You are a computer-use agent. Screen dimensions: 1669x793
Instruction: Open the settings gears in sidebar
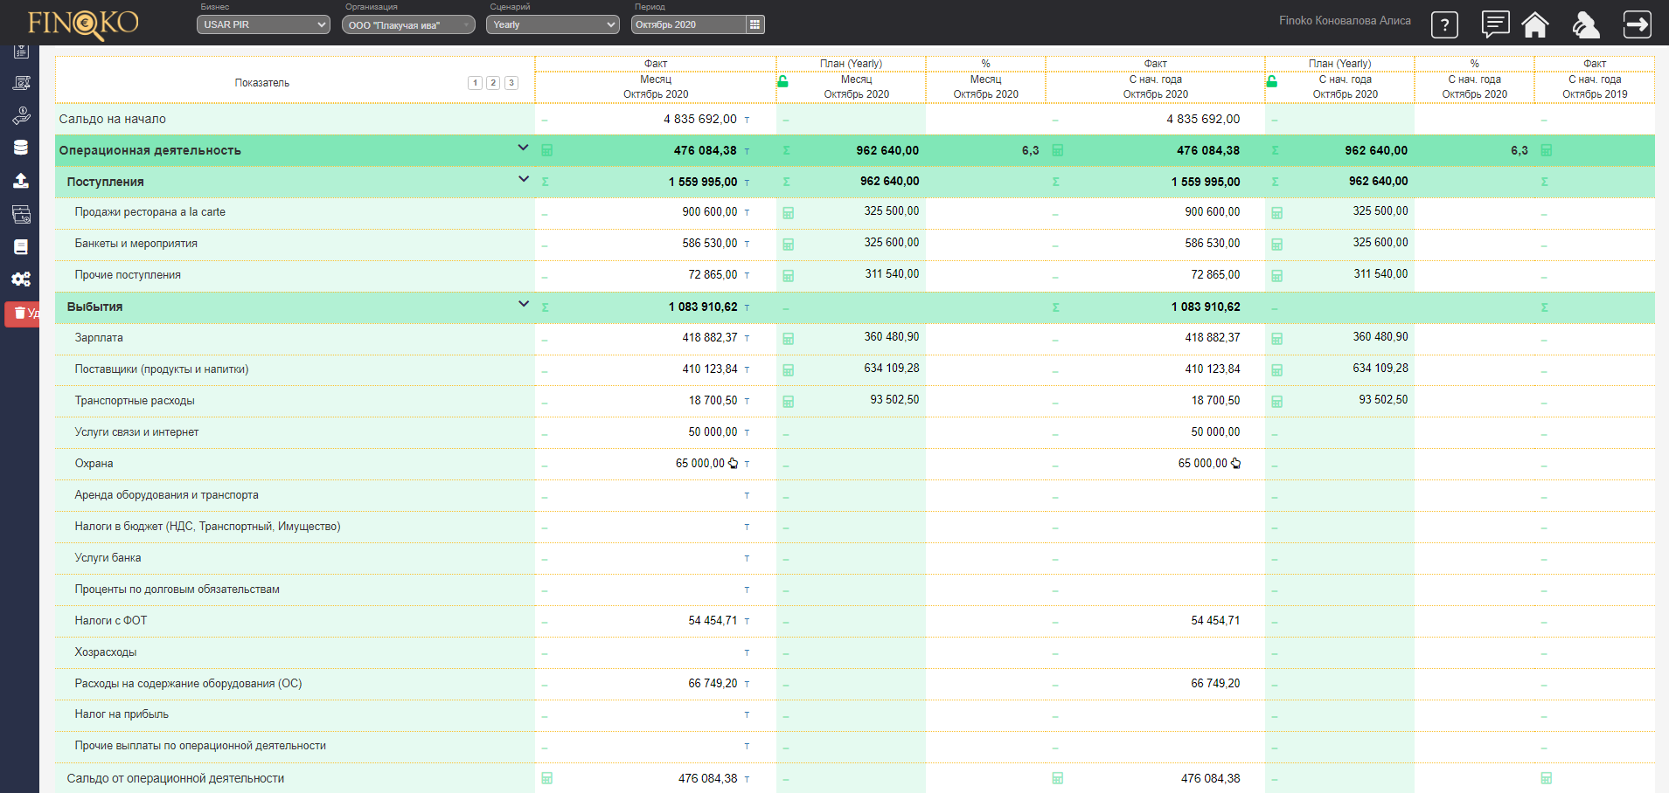point(21,279)
